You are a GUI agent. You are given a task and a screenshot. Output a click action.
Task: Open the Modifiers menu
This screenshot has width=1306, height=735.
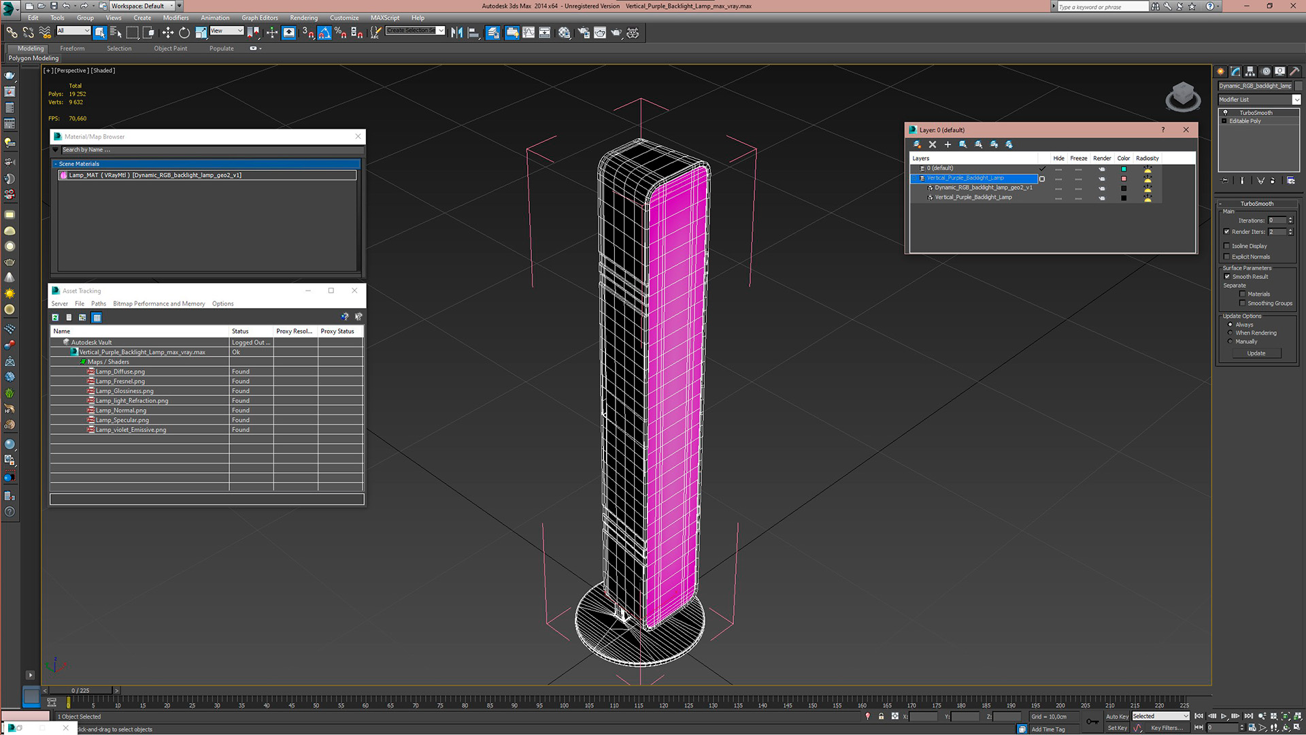point(175,18)
